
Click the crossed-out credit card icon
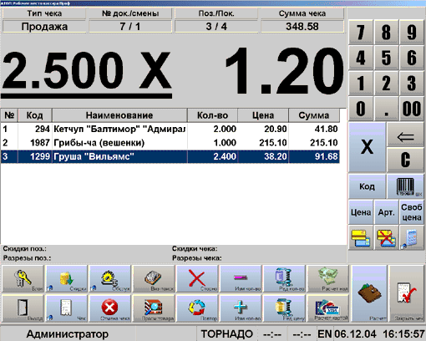pyautogui.click(x=386, y=238)
